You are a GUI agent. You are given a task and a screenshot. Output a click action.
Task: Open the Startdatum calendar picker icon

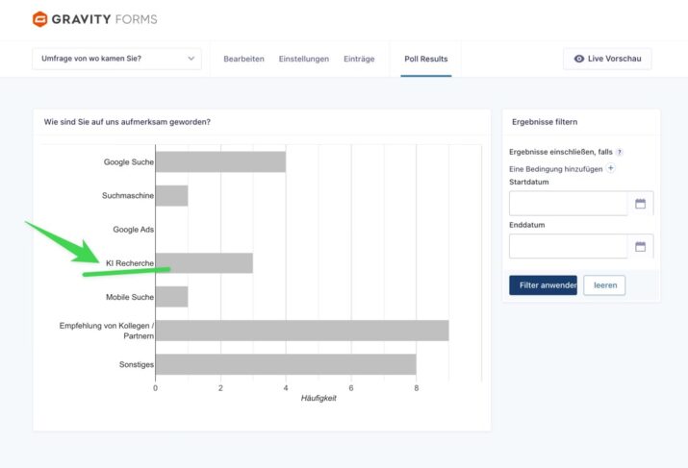coord(640,204)
